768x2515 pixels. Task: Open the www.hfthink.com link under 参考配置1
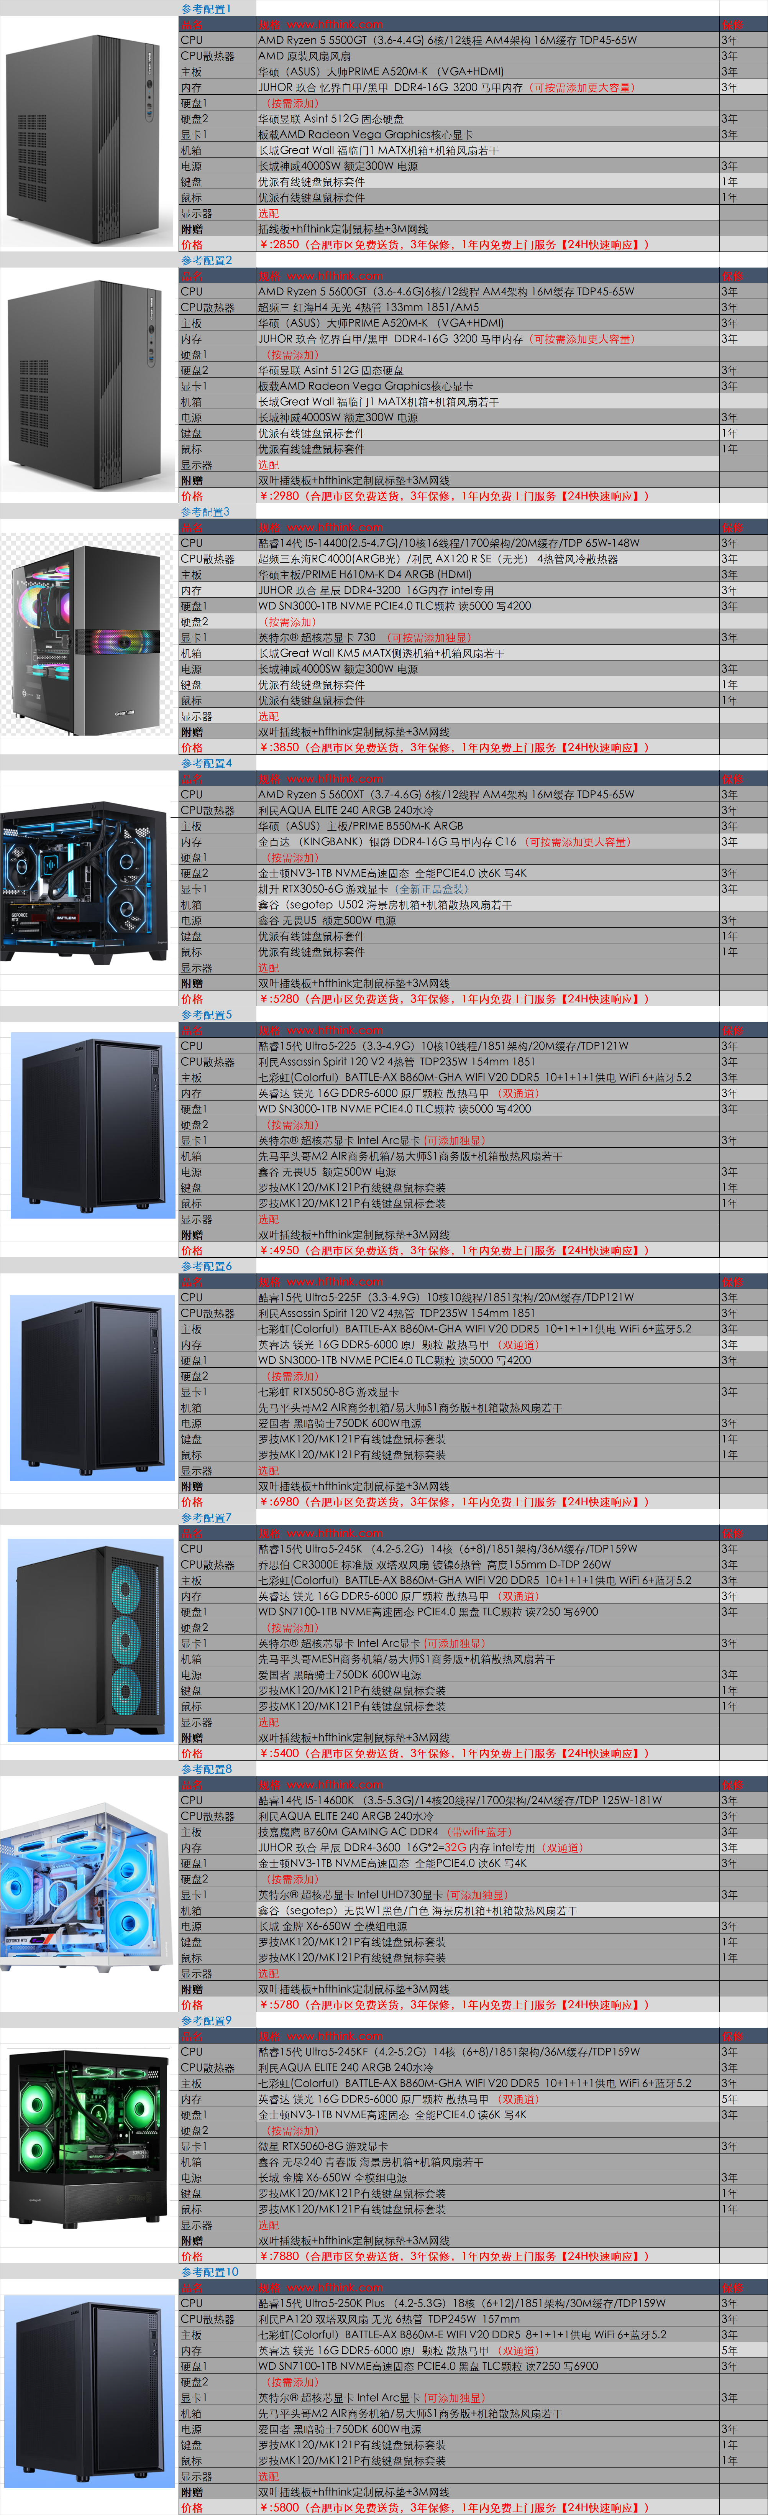335,25
